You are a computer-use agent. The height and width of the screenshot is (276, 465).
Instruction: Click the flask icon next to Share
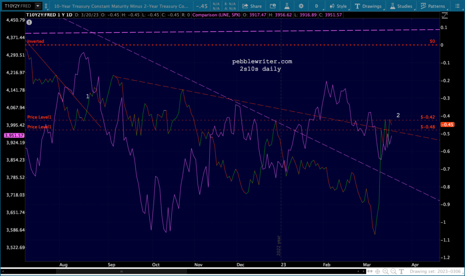tap(287, 6)
